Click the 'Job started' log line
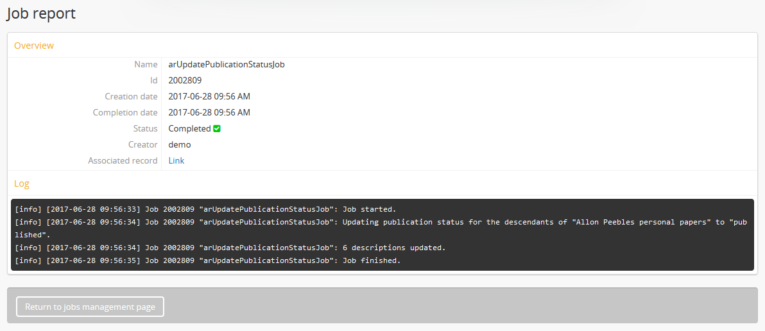The height and width of the screenshot is (331, 765). point(205,209)
